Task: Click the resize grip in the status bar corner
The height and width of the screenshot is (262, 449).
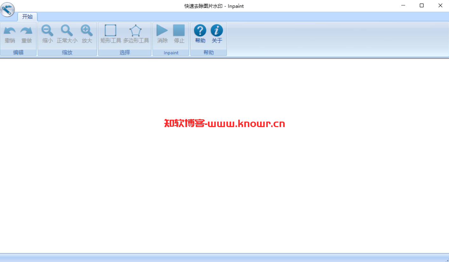Action: (447, 260)
